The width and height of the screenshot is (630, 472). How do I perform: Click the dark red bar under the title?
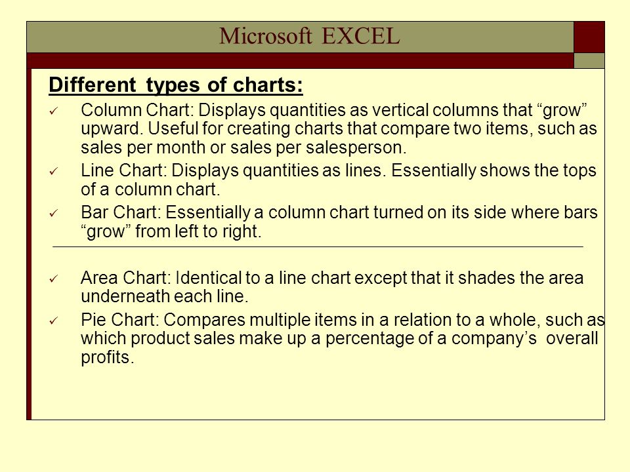point(300,60)
